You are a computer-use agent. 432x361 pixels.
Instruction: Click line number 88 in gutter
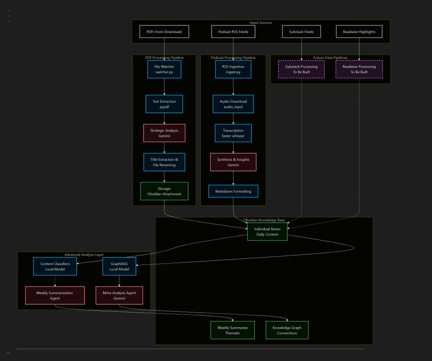[8, 352]
